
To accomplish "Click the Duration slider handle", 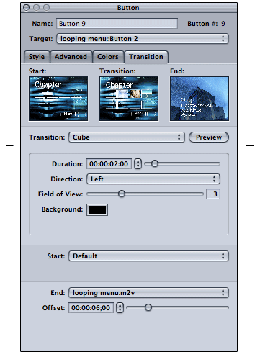I will 155,163.
